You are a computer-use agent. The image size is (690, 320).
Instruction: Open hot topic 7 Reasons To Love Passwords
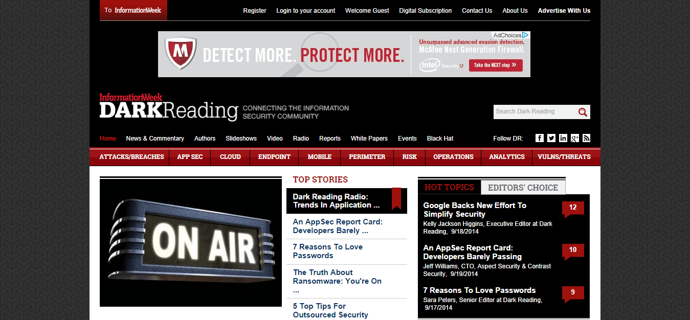(479, 290)
